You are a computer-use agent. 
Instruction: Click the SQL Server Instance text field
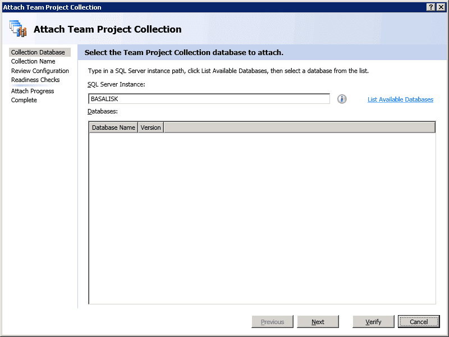coord(209,99)
